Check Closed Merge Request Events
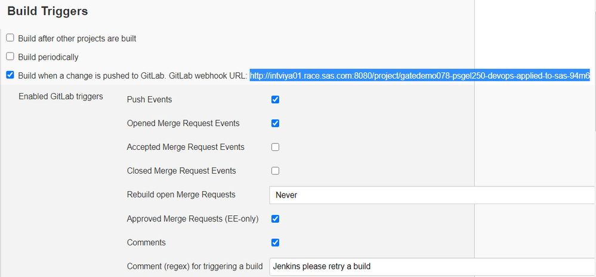The image size is (596, 277). (x=275, y=171)
